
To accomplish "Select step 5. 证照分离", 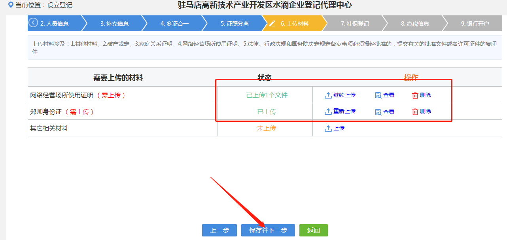I will 235,23.
